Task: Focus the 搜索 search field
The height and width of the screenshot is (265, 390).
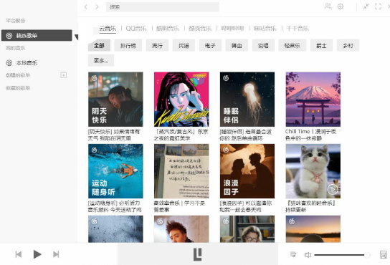Action: tap(163, 7)
